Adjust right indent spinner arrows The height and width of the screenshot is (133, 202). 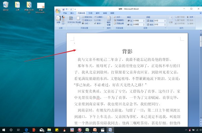(144, 25)
